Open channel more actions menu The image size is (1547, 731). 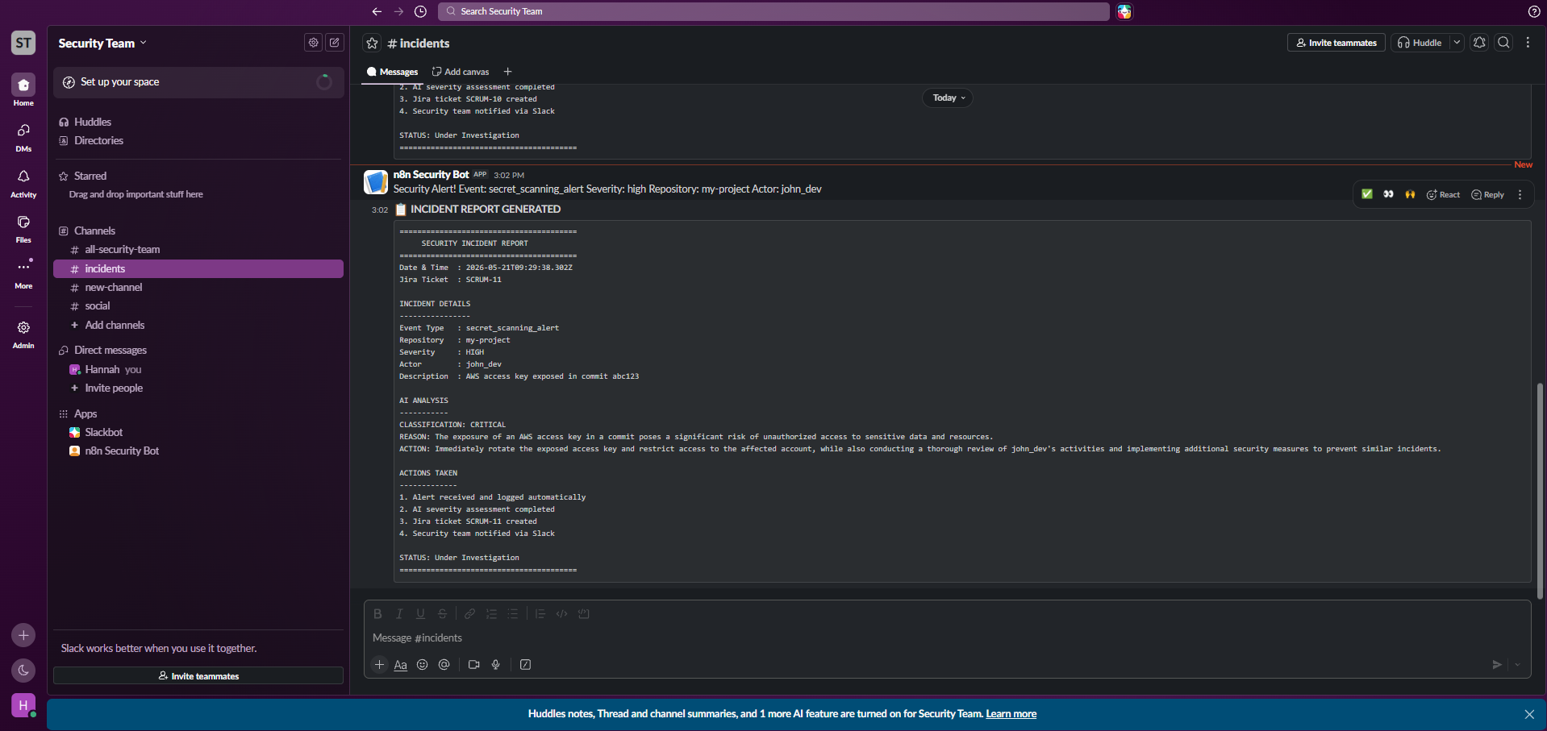coord(1528,43)
